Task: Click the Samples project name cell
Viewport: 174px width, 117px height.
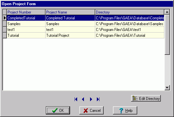Action: click(x=70, y=24)
